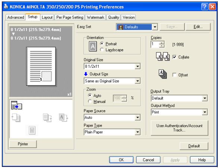
Task: Click the portrait orientation page icon
Action: [x=93, y=46]
